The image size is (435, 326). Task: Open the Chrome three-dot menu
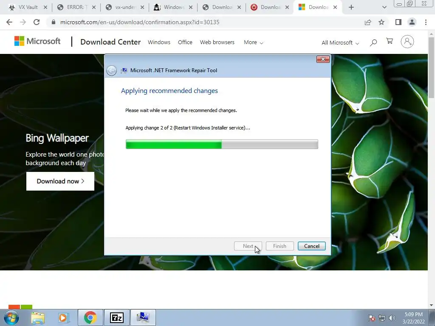pos(426,22)
